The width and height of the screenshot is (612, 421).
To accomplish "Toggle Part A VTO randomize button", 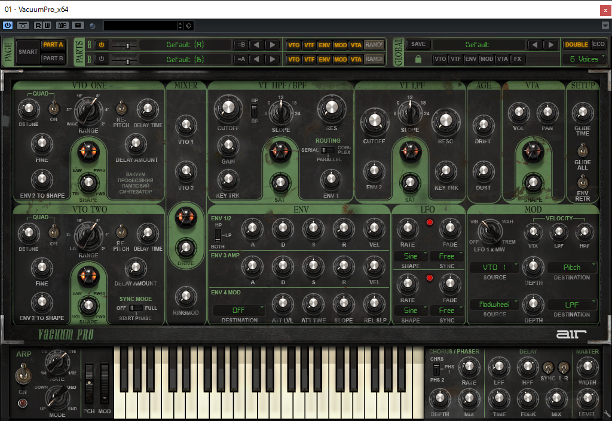I will point(293,45).
